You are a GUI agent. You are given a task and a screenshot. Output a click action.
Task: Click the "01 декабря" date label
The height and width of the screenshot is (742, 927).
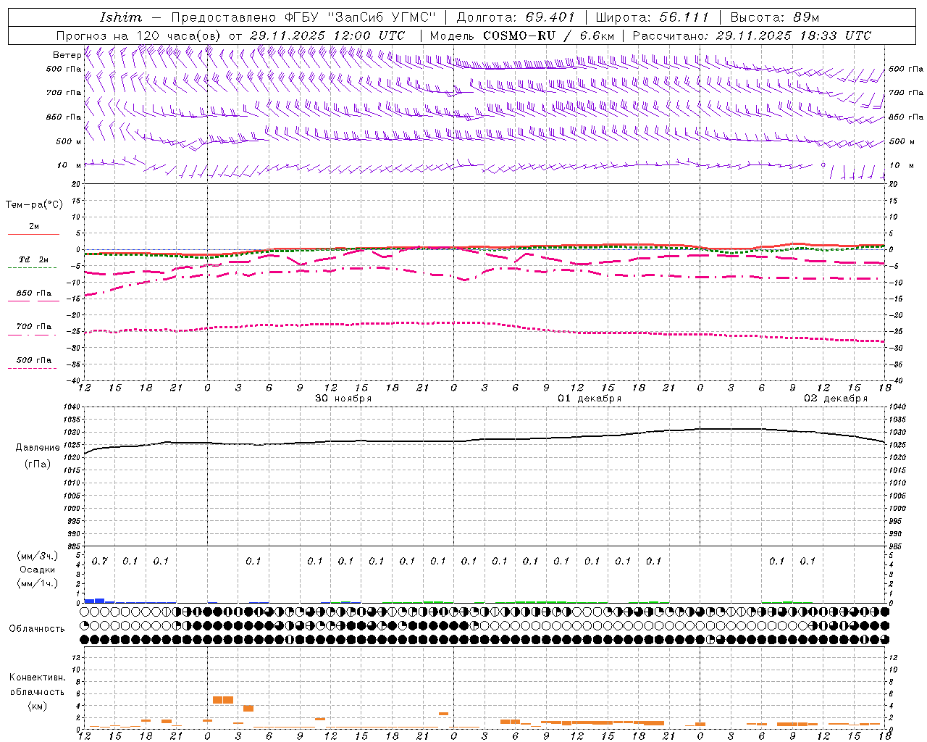[590, 399]
